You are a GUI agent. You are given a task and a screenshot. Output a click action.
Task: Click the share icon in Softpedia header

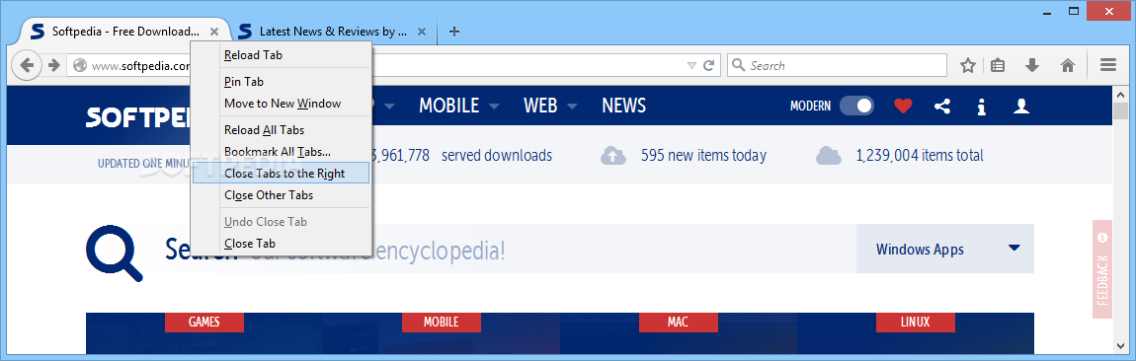(941, 107)
